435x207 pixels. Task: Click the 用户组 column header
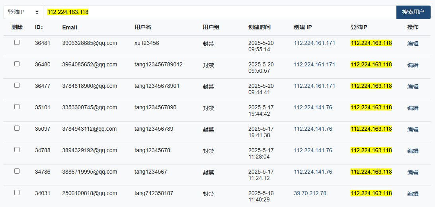click(211, 27)
